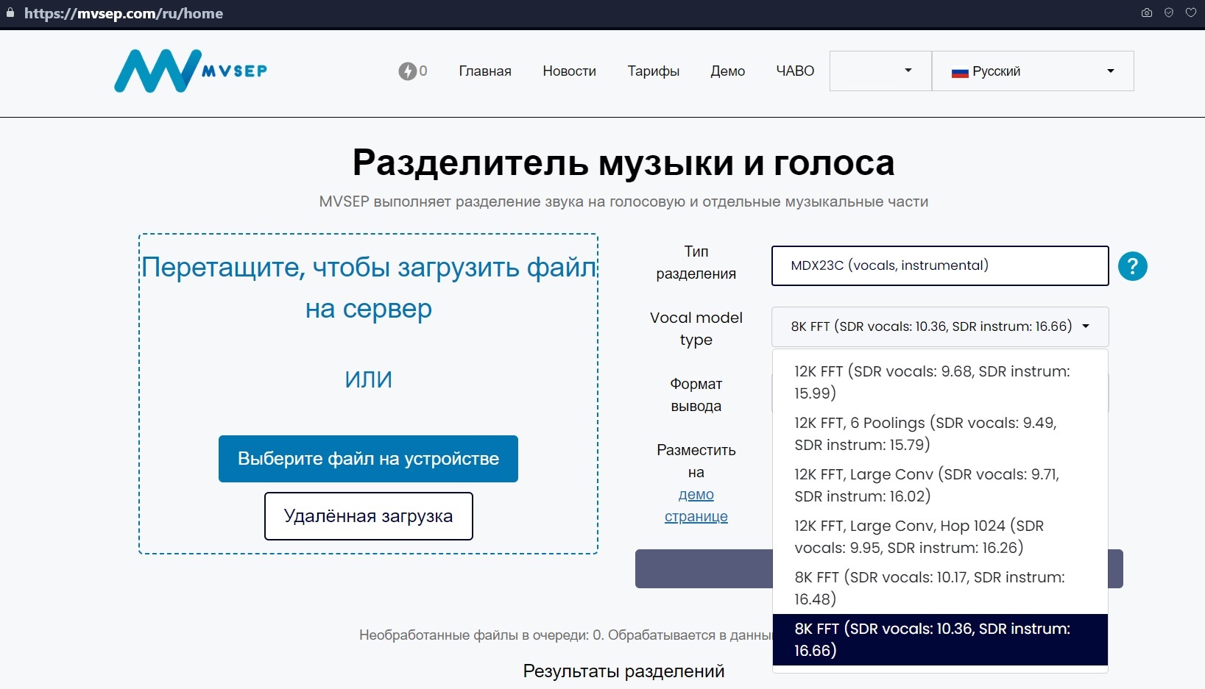Open the ЧАВО page
The width and height of the screenshot is (1205, 689).
point(795,71)
